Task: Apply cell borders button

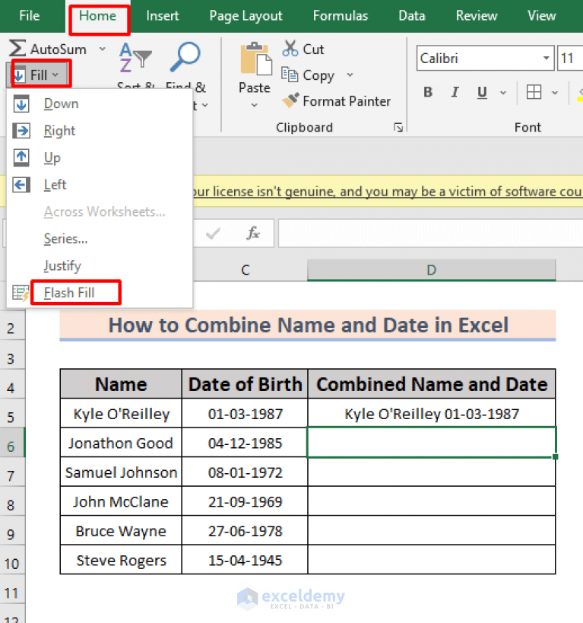Action: pyautogui.click(x=534, y=92)
